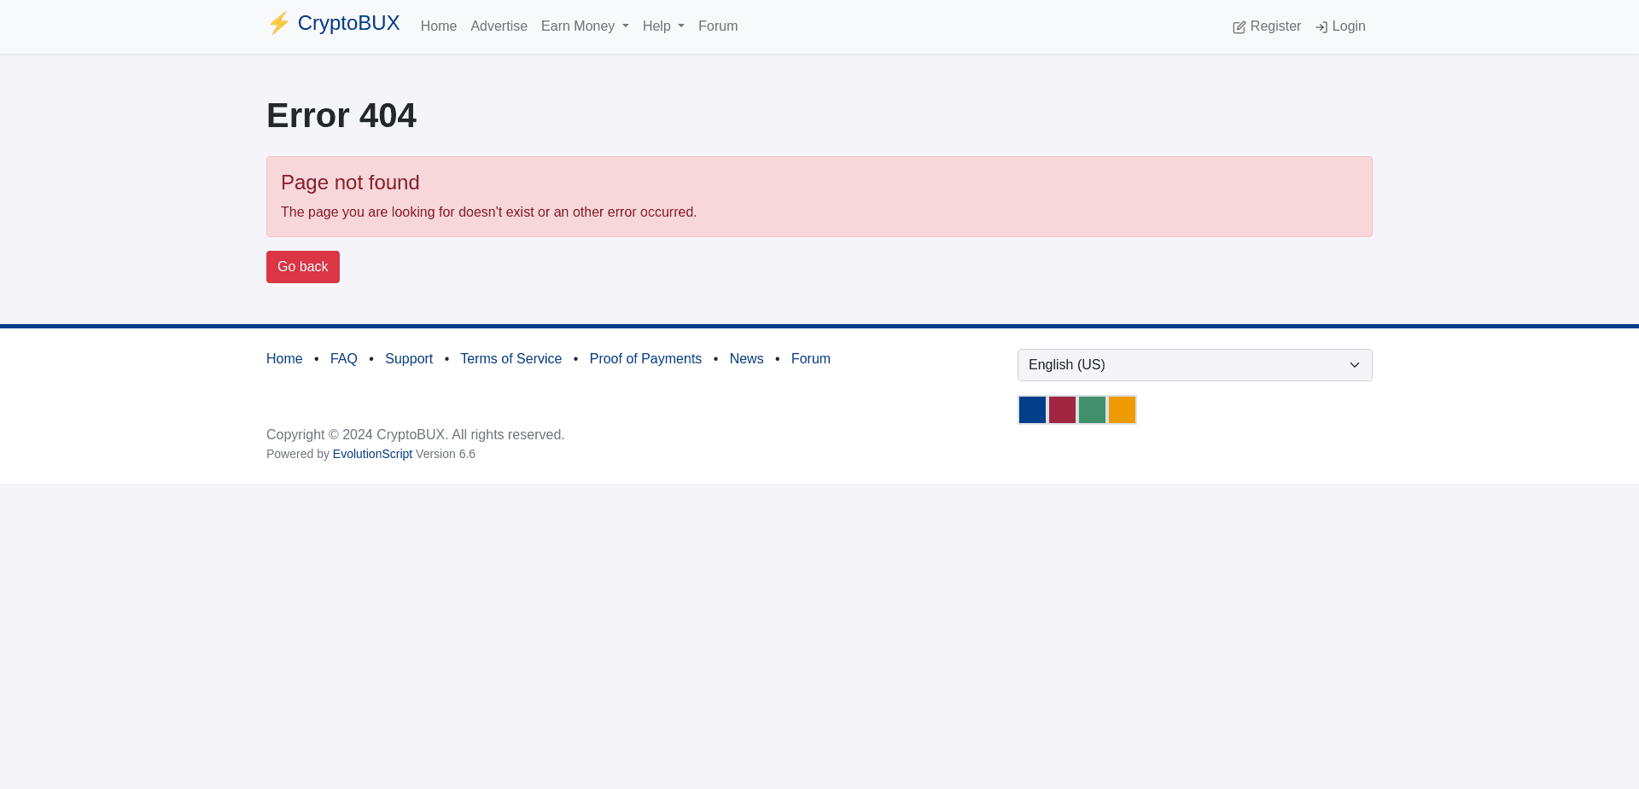Image resolution: width=1639 pixels, height=789 pixels.
Task: Select the green theme swatch
Action: [x=1092, y=409]
